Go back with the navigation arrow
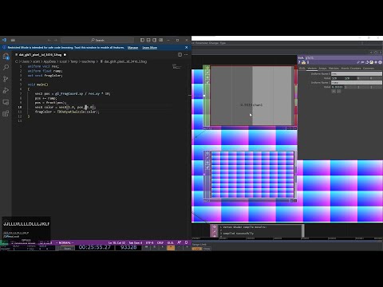The width and height of the screenshot is (383, 287). pos(49,40)
